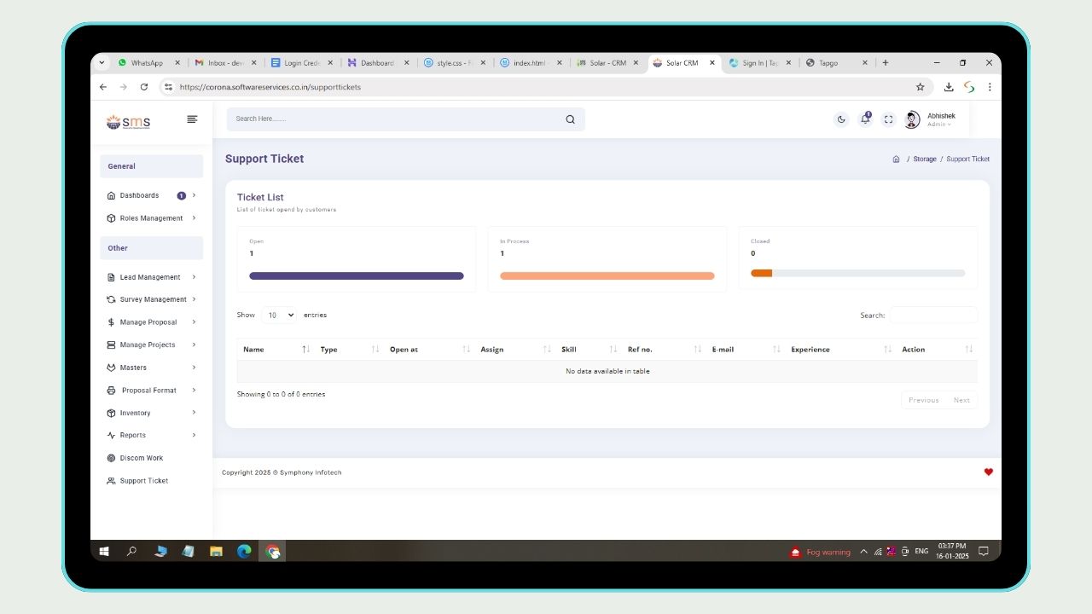Click the red heart footer icon
Image resolution: width=1092 pixels, height=614 pixels.
tap(988, 472)
